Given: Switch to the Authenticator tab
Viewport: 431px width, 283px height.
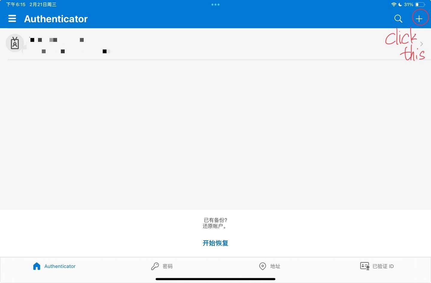Looking at the screenshot, I should point(54,266).
